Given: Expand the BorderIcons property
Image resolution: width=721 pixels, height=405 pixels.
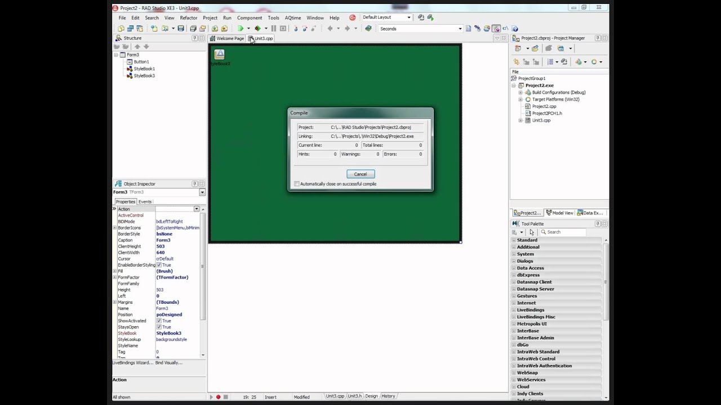Looking at the screenshot, I should (x=115, y=228).
